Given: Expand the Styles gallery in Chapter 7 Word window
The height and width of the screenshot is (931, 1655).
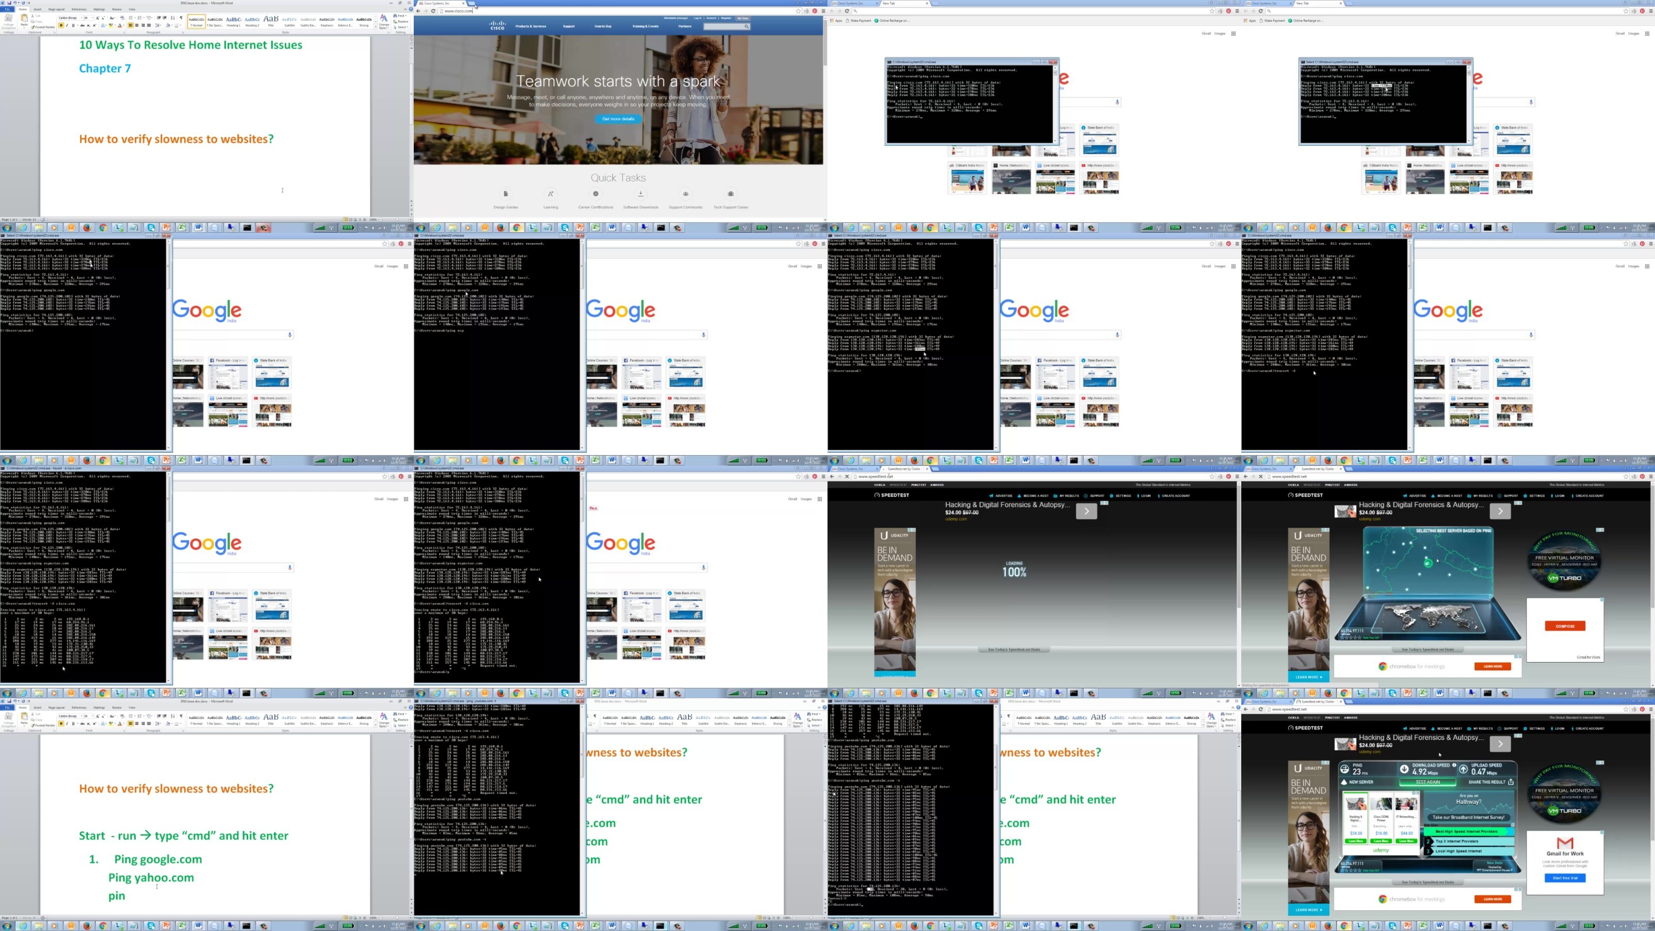Looking at the screenshot, I should coord(376,27).
